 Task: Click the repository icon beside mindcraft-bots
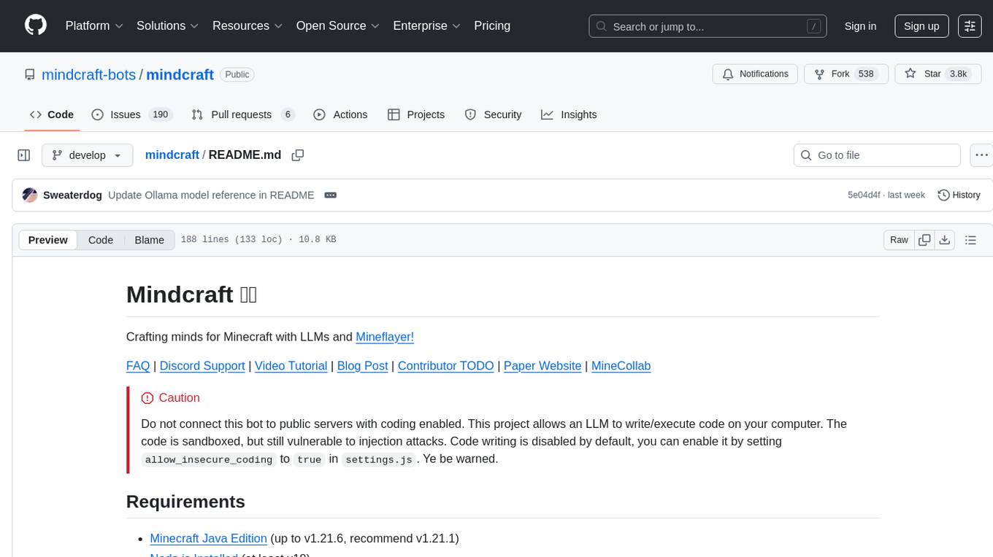(x=30, y=74)
